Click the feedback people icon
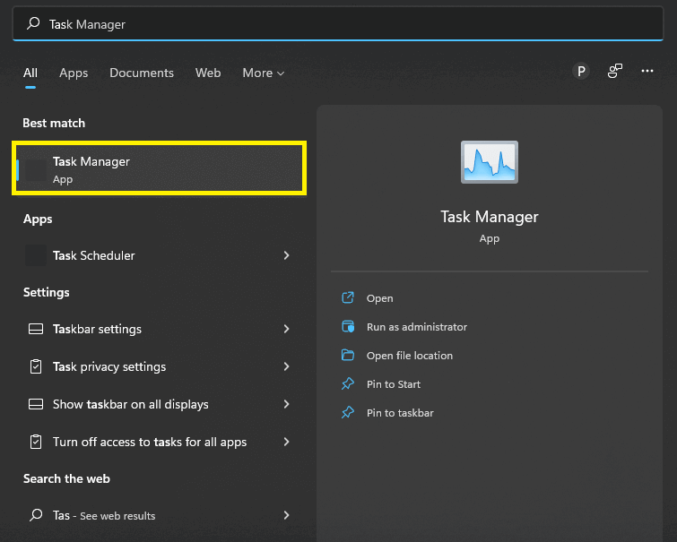This screenshot has height=542, width=677. pos(615,72)
